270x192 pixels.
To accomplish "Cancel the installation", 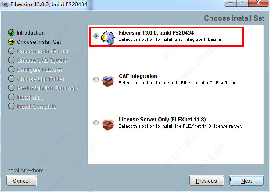I will 21,181.
